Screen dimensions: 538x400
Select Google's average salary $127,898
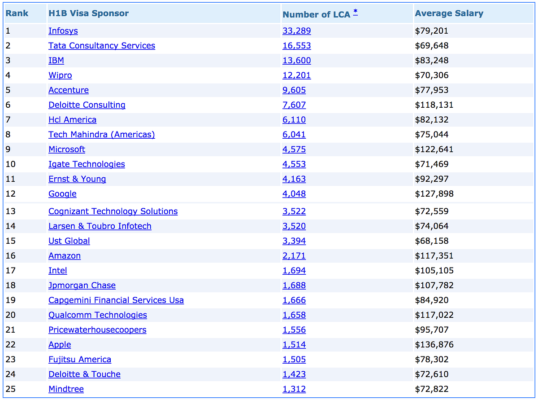(x=434, y=194)
